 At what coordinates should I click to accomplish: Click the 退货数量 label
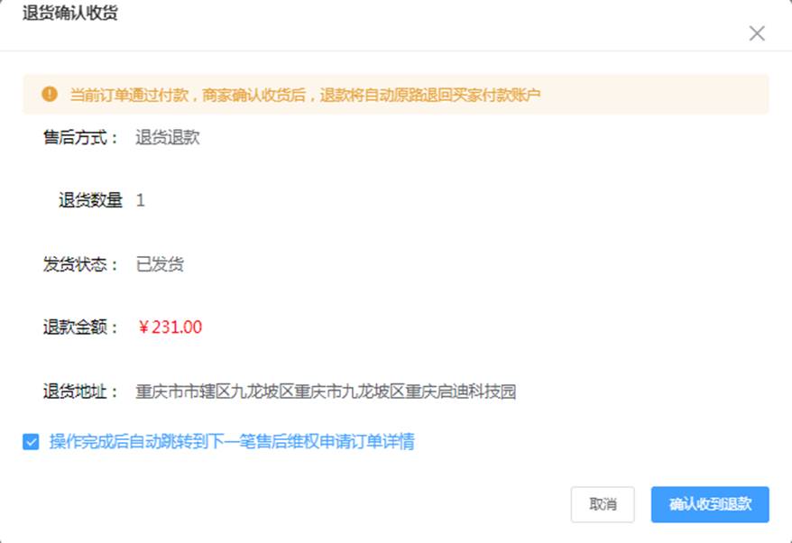pos(90,200)
